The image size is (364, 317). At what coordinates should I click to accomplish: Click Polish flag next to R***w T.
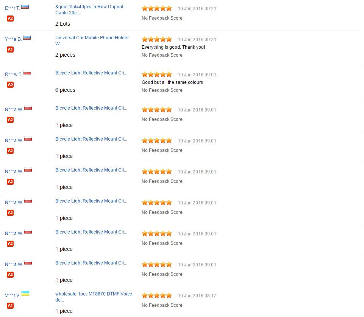tap(27, 73)
